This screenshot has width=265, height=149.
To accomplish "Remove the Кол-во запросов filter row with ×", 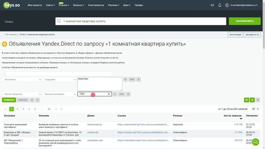I will pos(128,94).
